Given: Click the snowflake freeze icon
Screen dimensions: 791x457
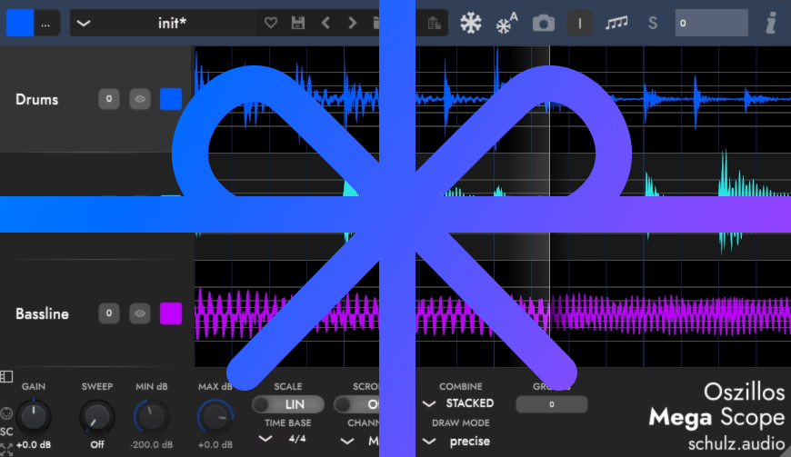Looking at the screenshot, I should click(x=470, y=23).
